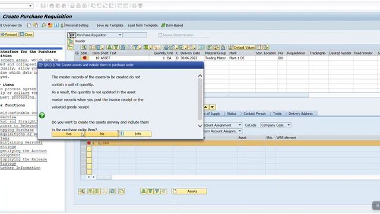Click the trash delete icon in bottom toolbar
This screenshot has height=214, width=380.
pos(113,191)
